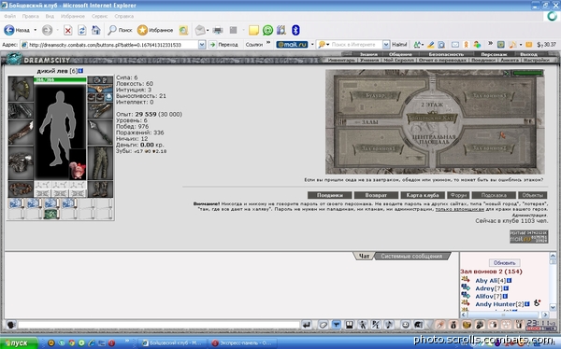Click the Обновить button in player list
The image size is (561, 349).
tap(505, 263)
